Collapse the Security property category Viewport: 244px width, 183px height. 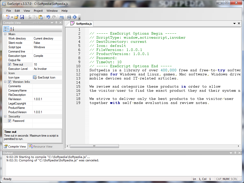click(5, 116)
